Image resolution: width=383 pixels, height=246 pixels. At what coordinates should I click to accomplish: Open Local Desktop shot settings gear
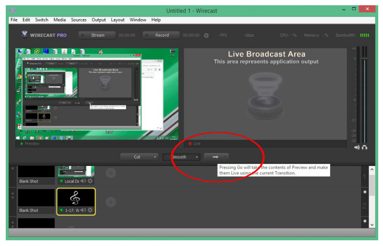pyautogui.click(x=90, y=181)
